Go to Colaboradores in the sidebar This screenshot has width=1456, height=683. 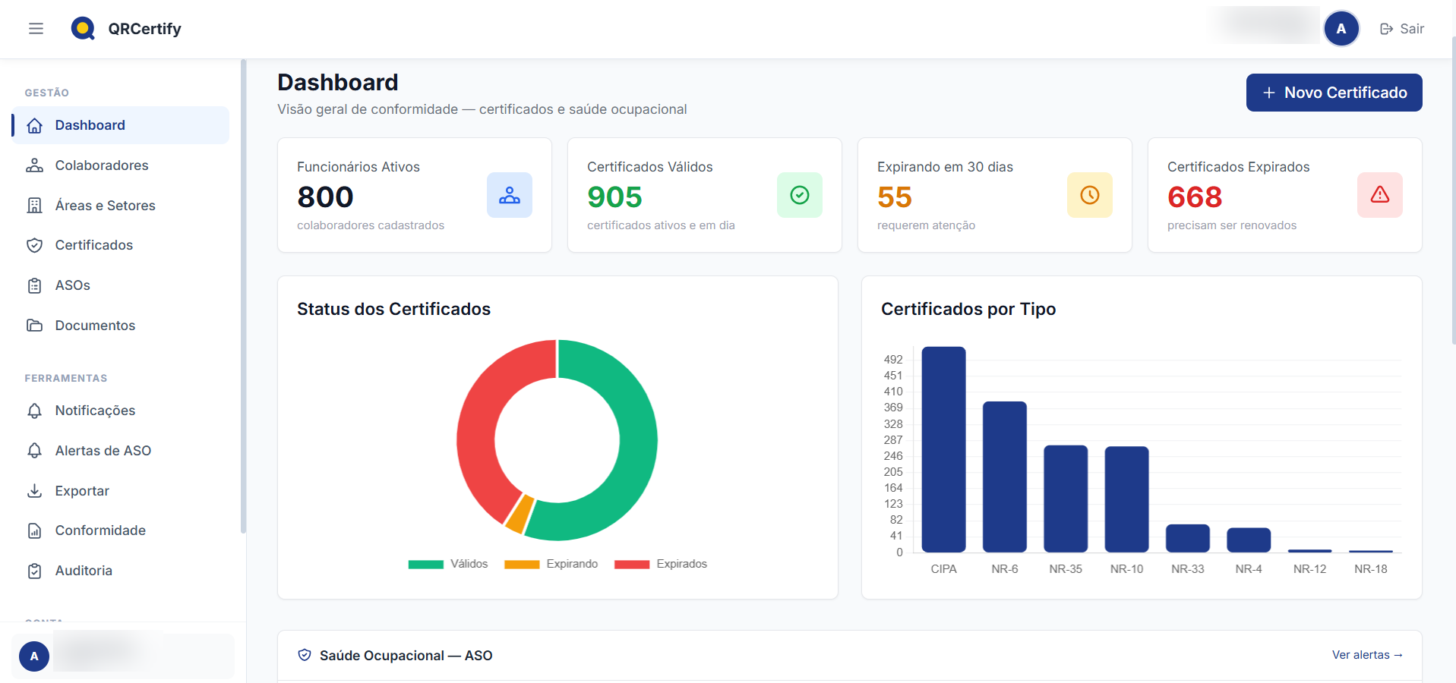point(120,165)
